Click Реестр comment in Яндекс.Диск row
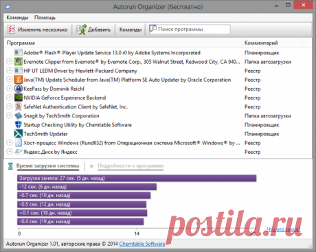The height and width of the screenshot is (252, 316). pyautogui.click(x=252, y=152)
